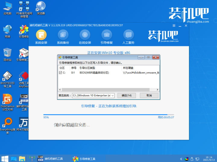Click the 分区 column header

click(64, 68)
